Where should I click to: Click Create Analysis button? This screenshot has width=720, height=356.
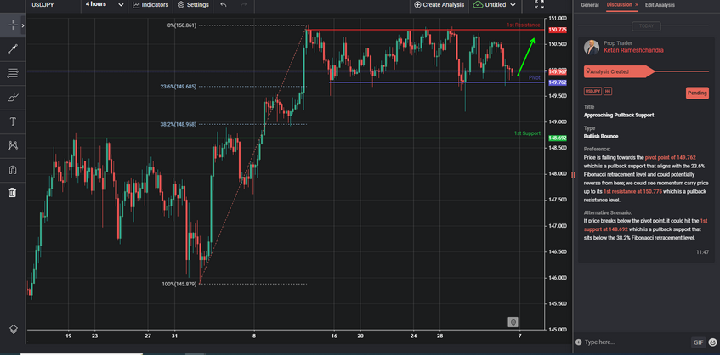click(x=439, y=5)
